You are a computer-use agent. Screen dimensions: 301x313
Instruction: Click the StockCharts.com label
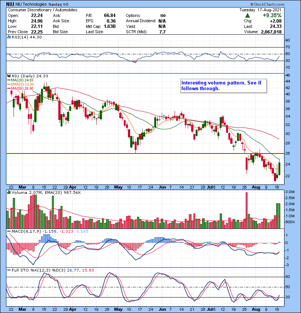[268, 4]
